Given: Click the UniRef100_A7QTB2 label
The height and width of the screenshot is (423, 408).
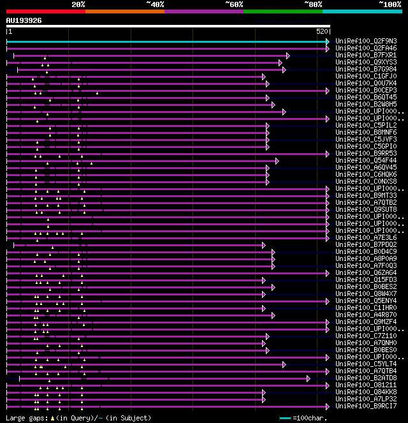Looking at the screenshot, I should pyautogui.click(x=366, y=202).
